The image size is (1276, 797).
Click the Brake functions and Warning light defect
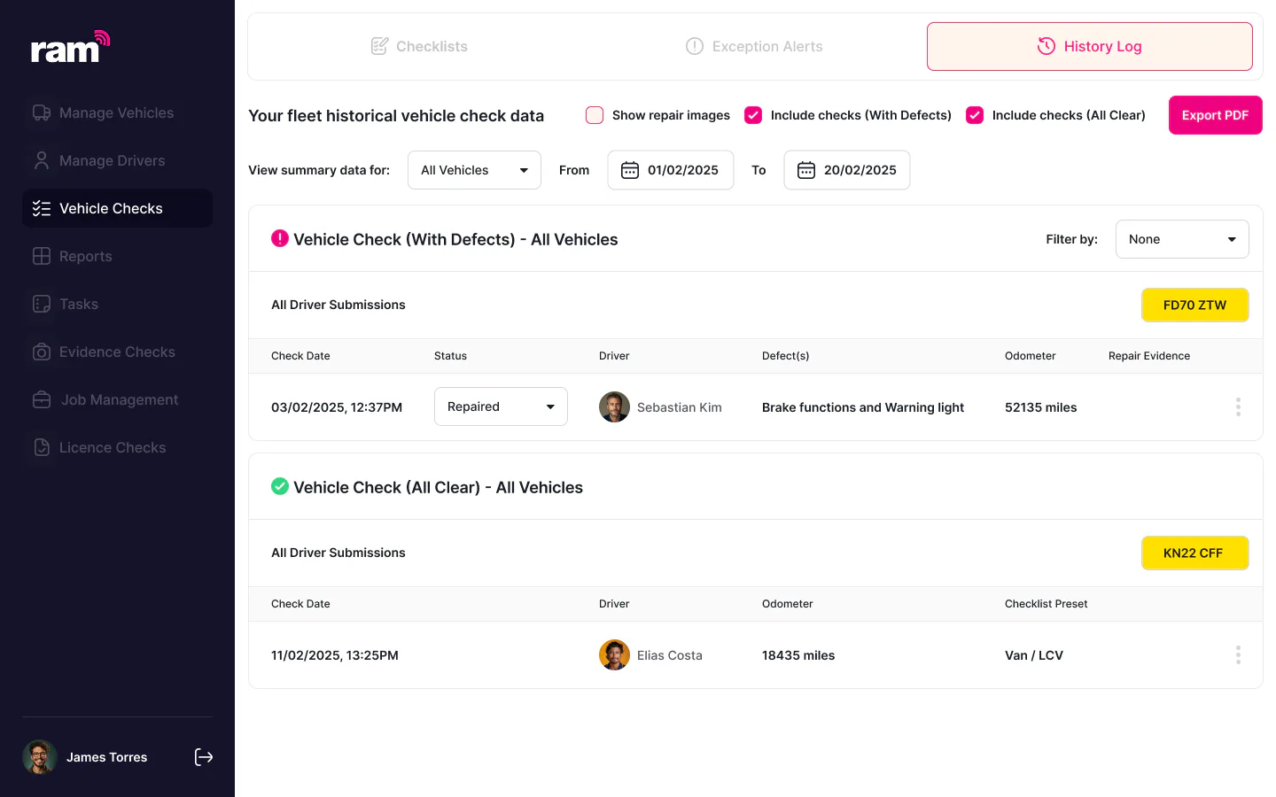tap(863, 407)
